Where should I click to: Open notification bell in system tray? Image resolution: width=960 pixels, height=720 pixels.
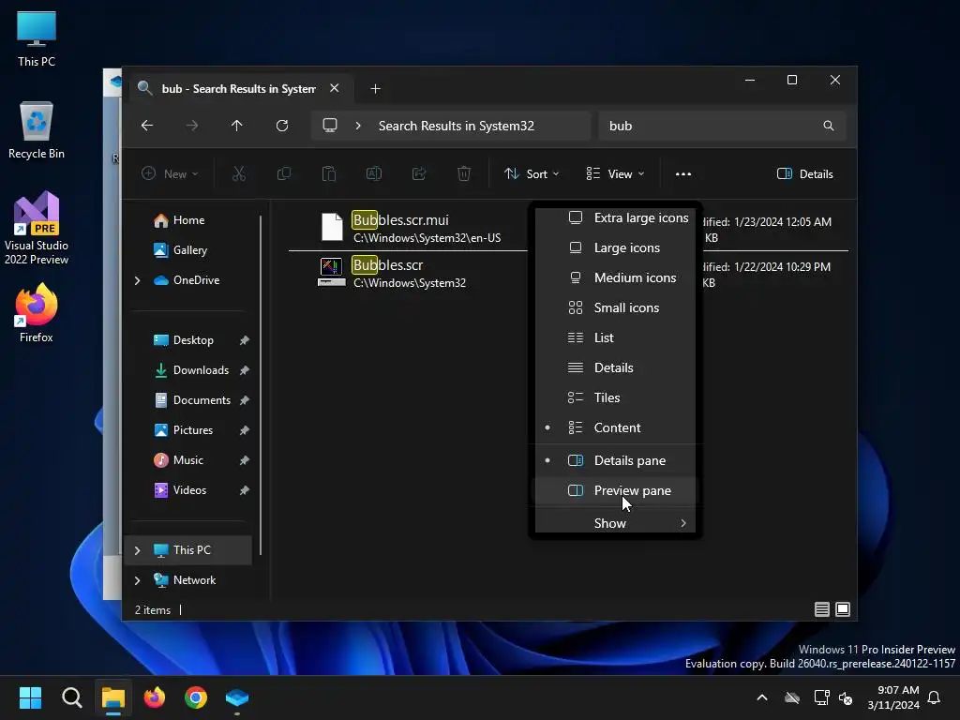coord(934,697)
